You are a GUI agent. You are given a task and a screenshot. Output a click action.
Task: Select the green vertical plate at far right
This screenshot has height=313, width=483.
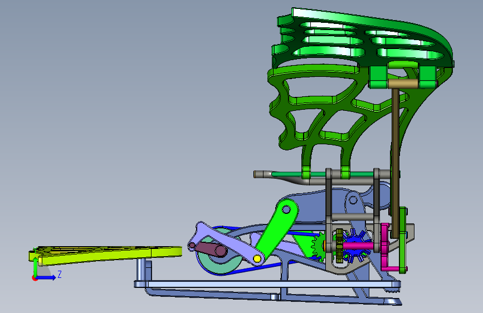coord(403,240)
